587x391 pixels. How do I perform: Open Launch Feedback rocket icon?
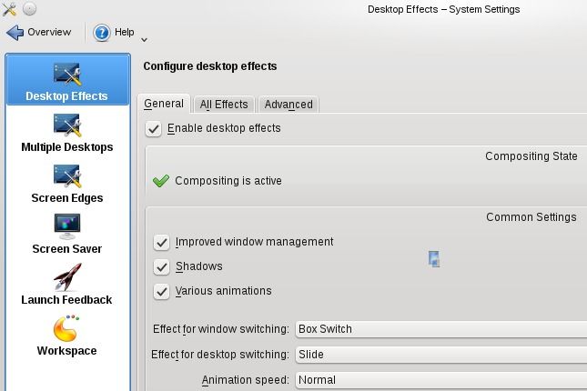pos(67,277)
